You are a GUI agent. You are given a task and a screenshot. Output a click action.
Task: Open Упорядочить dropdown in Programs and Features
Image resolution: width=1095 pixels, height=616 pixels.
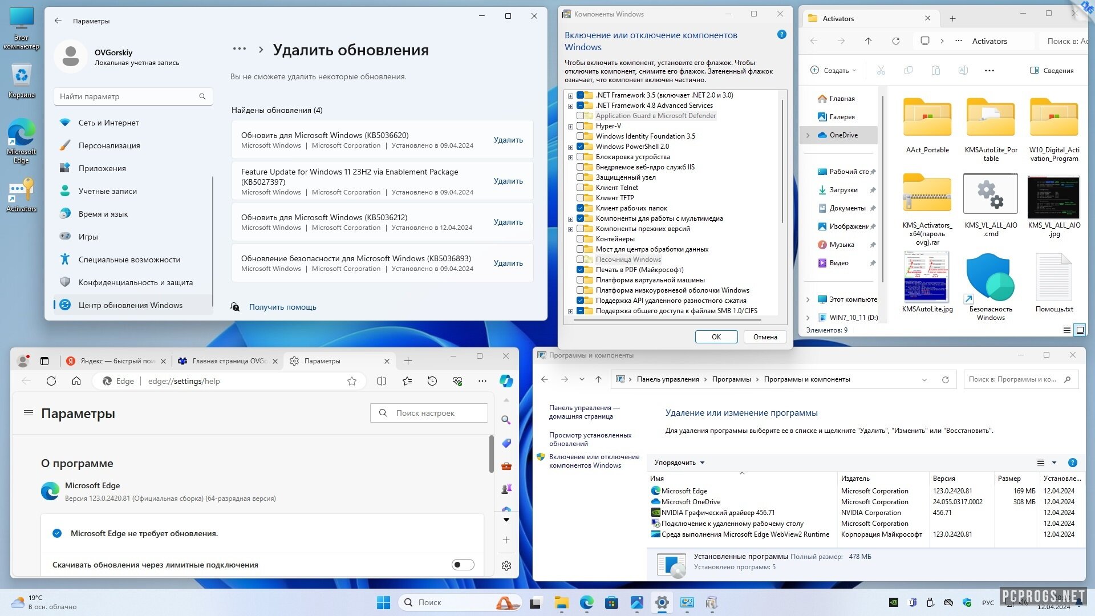click(679, 463)
